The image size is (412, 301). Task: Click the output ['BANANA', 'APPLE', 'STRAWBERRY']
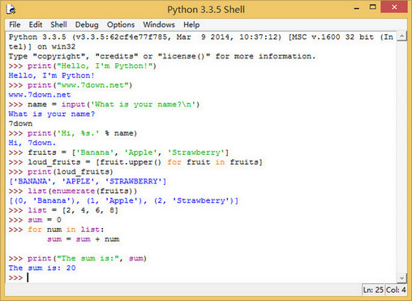point(88,182)
